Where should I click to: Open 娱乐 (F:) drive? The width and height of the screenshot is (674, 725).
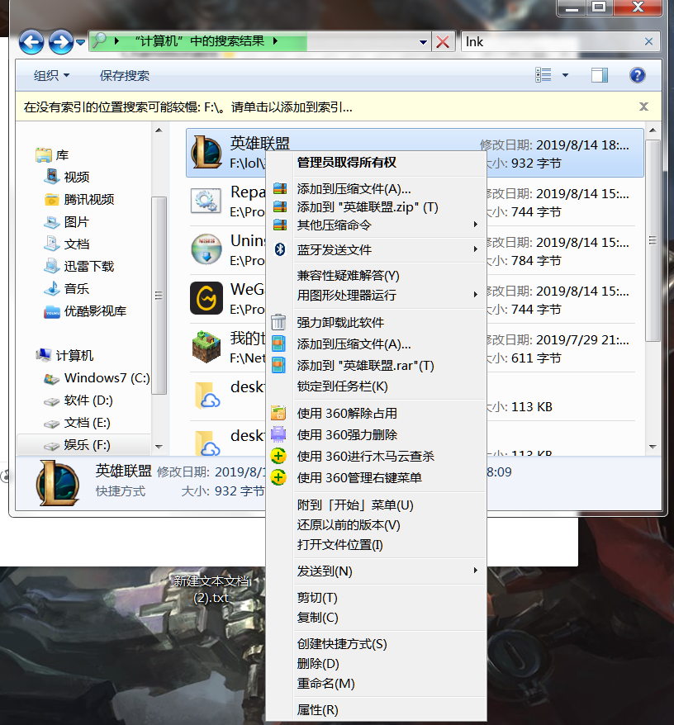77,445
